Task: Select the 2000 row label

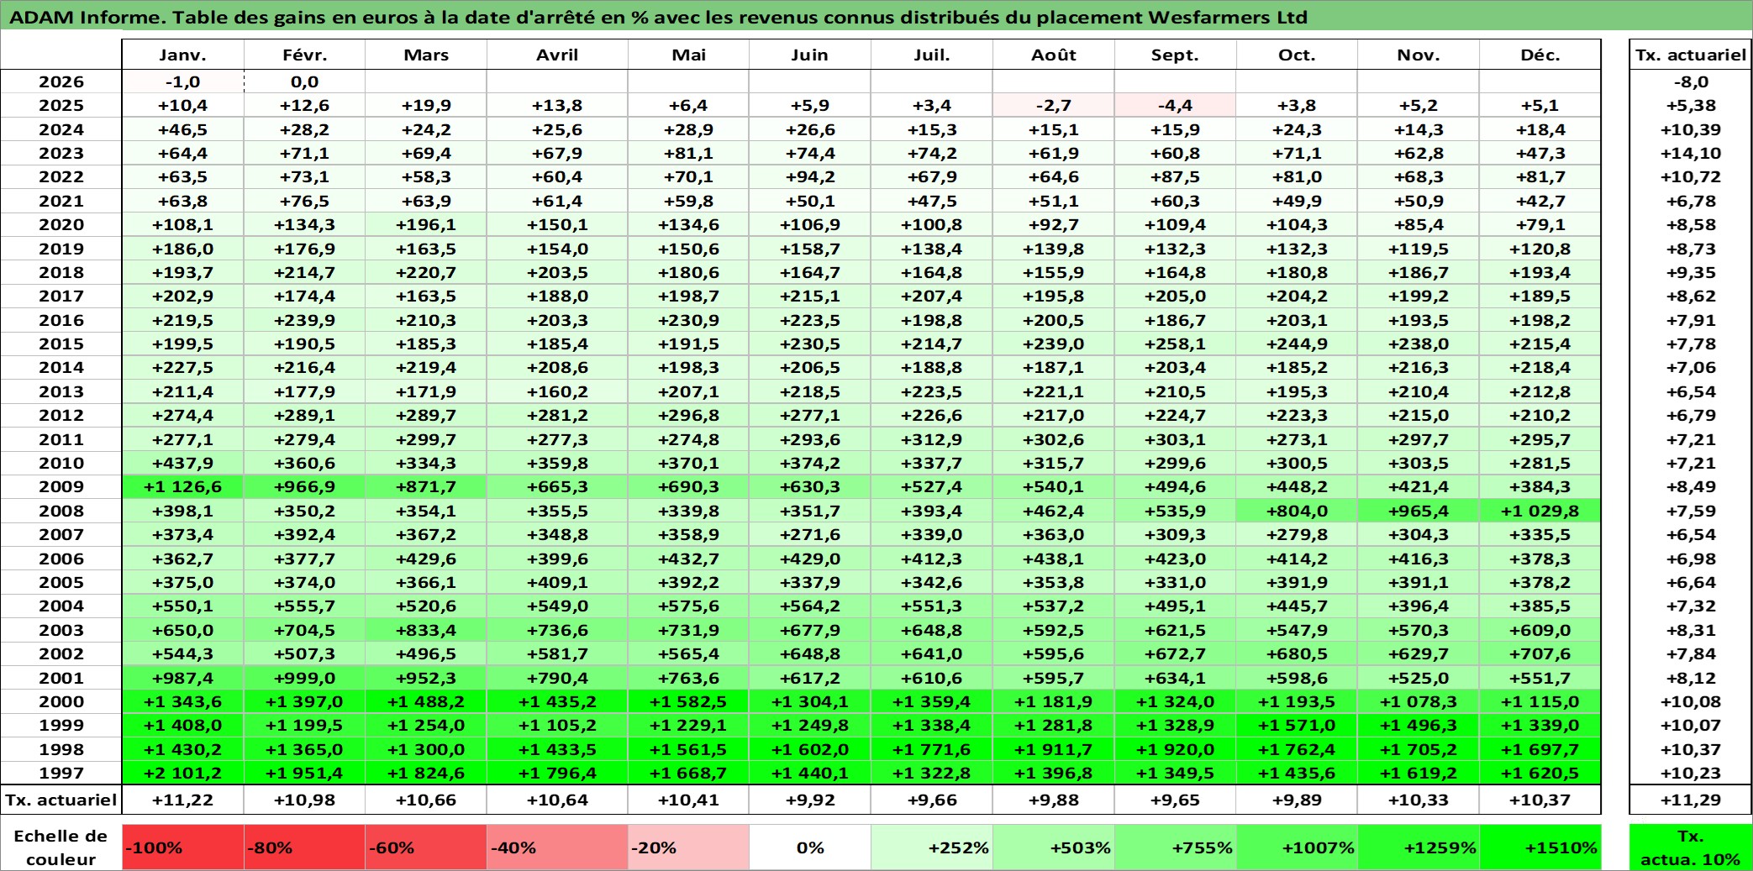Action: point(61,701)
